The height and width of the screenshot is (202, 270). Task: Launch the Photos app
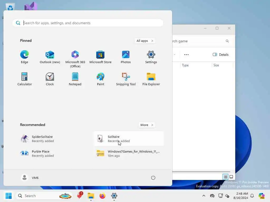point(126,57)
